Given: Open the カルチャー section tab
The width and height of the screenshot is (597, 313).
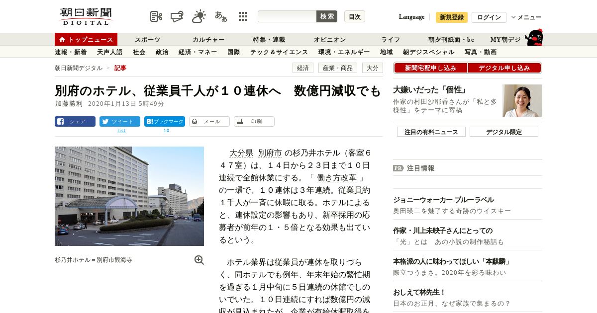Looking at the screenshot, I should [208, 39].
